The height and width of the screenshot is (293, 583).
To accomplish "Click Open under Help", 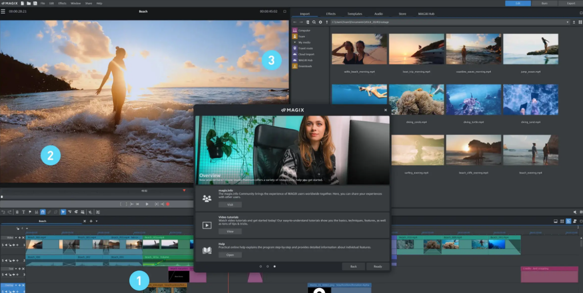I will tap(230, 255).
